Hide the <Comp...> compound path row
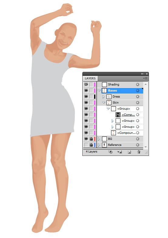 click(86, 114)
